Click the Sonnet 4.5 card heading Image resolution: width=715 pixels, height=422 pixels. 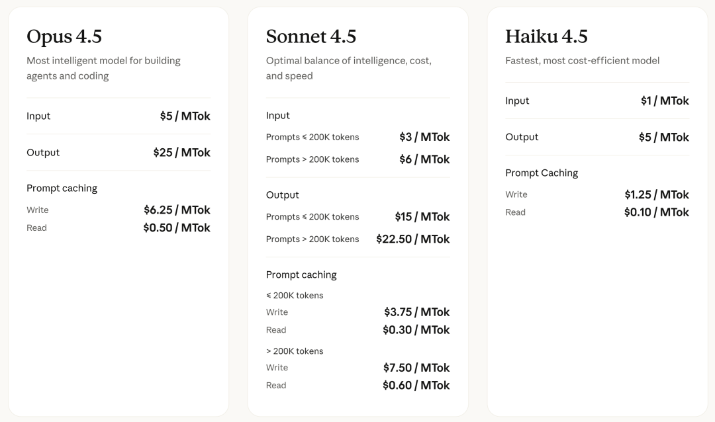(x=310, y=36)
